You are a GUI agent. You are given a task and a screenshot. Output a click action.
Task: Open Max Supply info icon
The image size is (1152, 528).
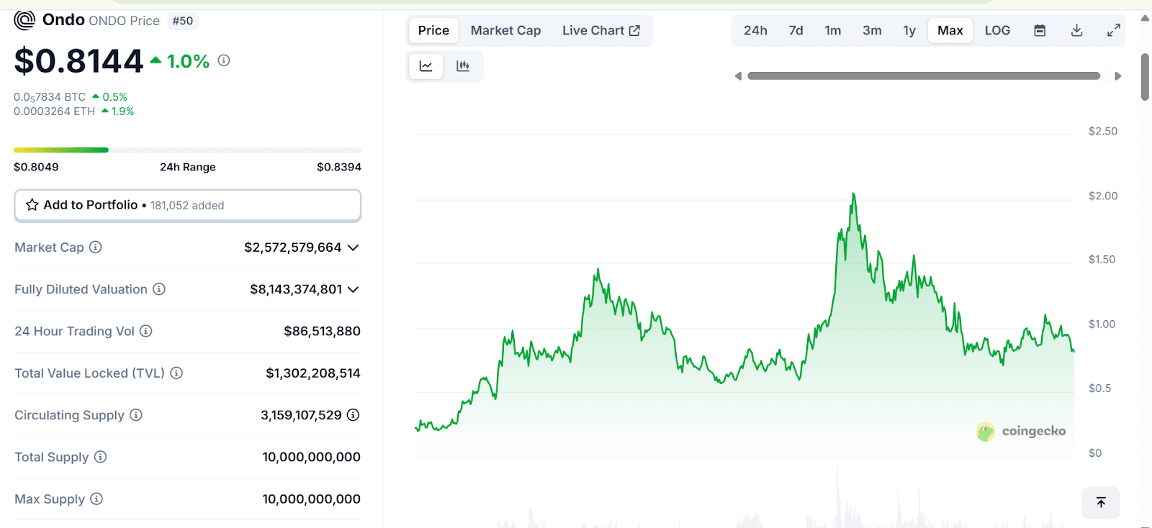tap(96, 499)
